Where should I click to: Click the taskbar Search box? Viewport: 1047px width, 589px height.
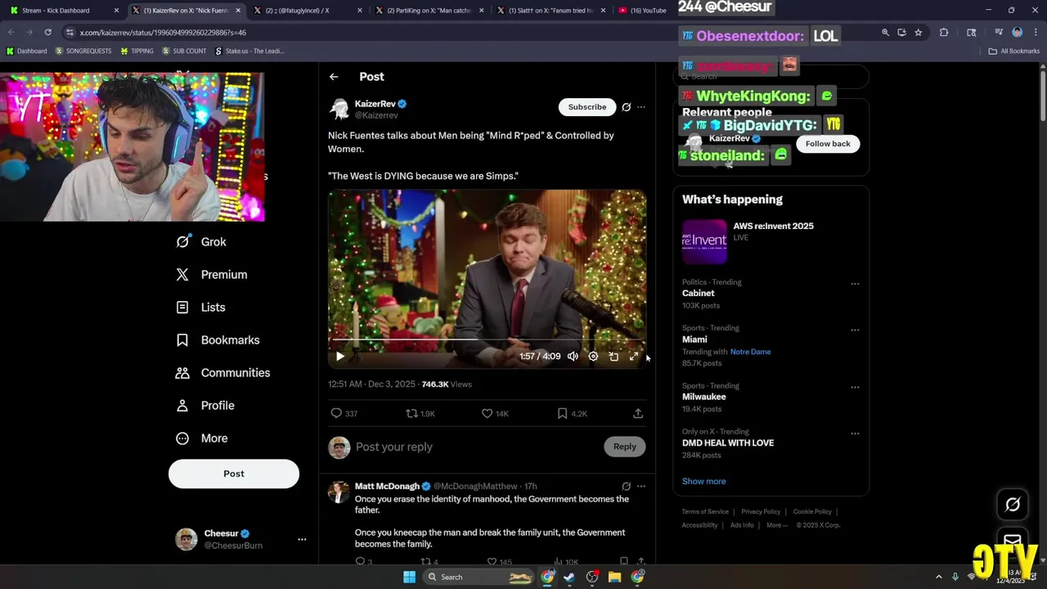pyautogui.click(x=480, y=578)
